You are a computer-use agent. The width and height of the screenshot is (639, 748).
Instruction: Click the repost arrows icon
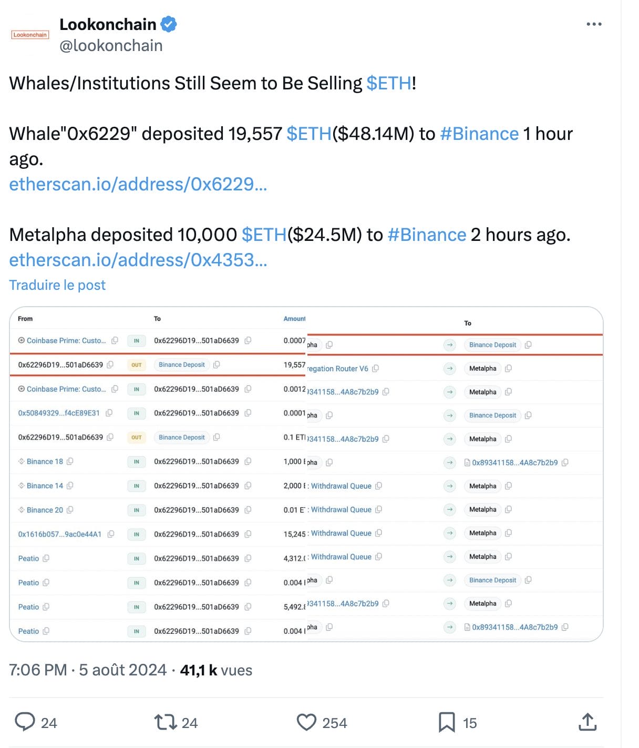click(x=165, y=722)
